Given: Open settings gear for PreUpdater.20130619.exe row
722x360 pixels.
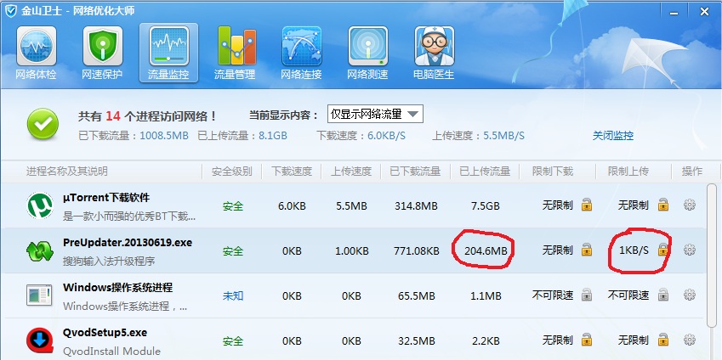Looking at the screenshot, I should coord(690,250).
